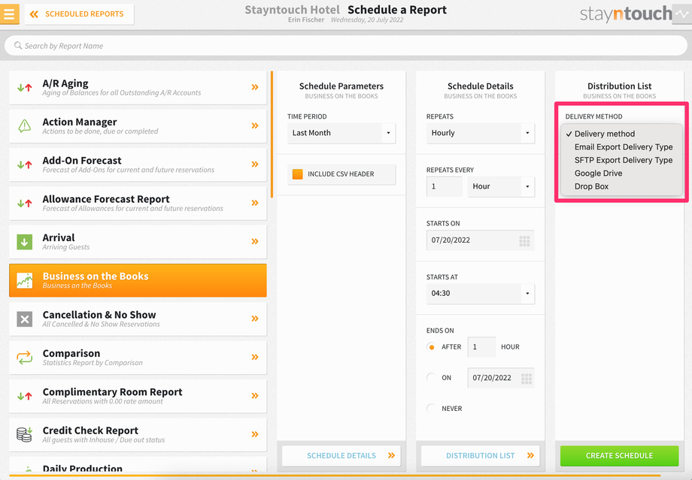This screenshot has width=692, height=480.
Task: Click the Business on the Books chart icon
Action: coord(25,280)
